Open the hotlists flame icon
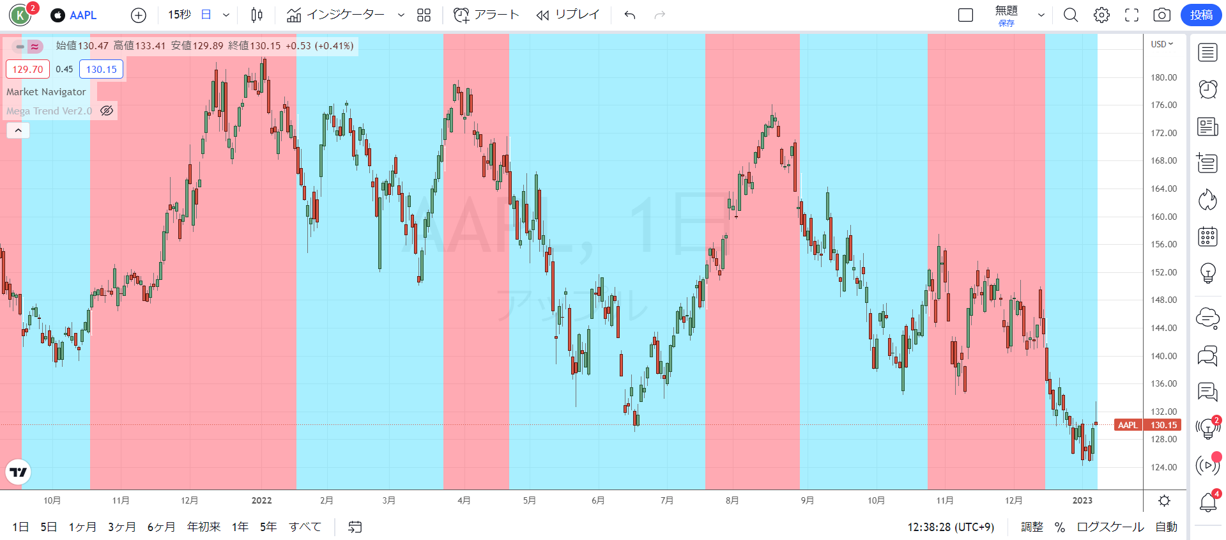This screenshot has width=1226, height=540. click(x=1207, y=200)
